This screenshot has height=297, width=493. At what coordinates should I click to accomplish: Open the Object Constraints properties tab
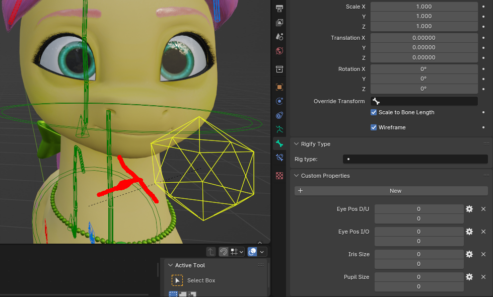tap(279, 115)
